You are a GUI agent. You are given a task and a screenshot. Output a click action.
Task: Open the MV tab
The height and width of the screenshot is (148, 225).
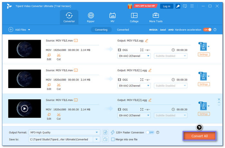pos(113,17)
